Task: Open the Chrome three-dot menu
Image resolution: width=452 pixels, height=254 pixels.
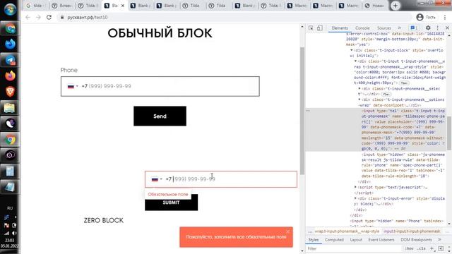Action: (x=445, y=17)
